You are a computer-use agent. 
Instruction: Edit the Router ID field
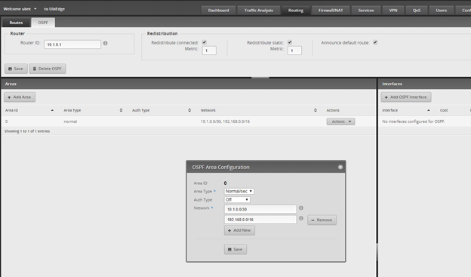[72, 45]
